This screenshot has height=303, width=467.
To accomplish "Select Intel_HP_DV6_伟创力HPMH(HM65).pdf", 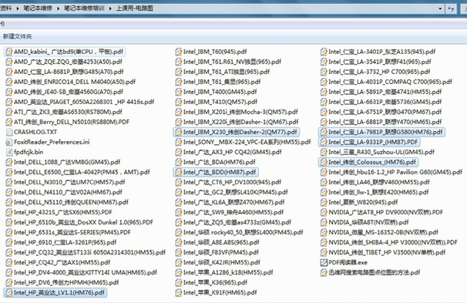I will [66, 282].
